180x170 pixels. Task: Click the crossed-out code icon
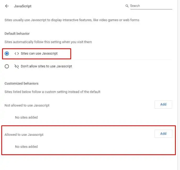tap(17, 66)
